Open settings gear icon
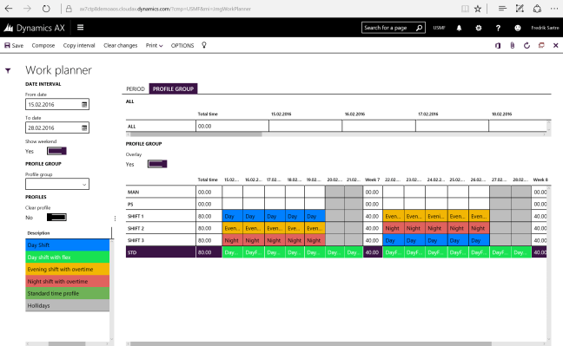This screenshot has width=563, height=346. coord(479,28)
